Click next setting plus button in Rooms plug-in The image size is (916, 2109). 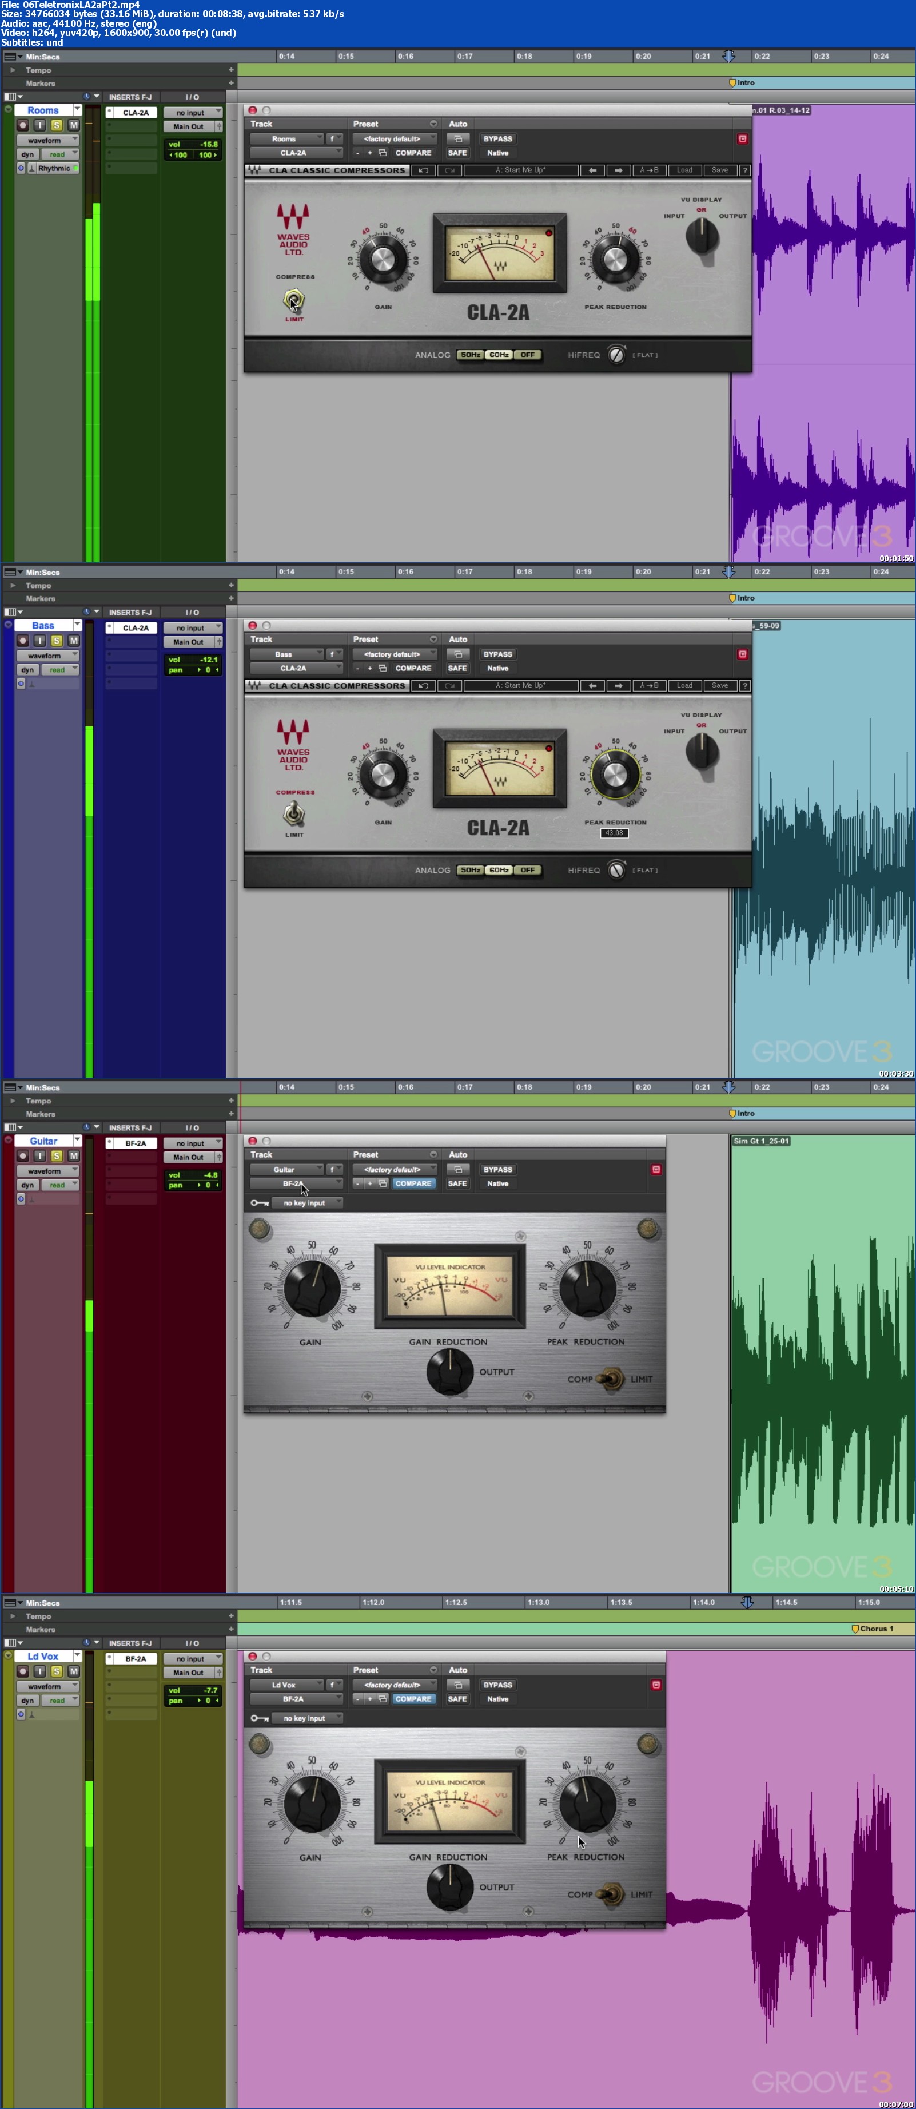(x=369, y=152)
